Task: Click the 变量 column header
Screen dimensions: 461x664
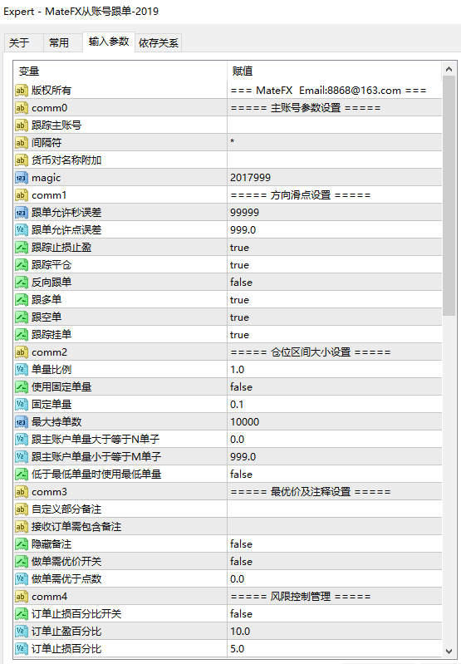Action: 120,71
